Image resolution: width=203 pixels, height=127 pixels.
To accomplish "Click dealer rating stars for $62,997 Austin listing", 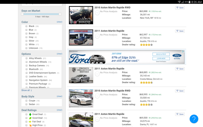I will tap(146, 45).
